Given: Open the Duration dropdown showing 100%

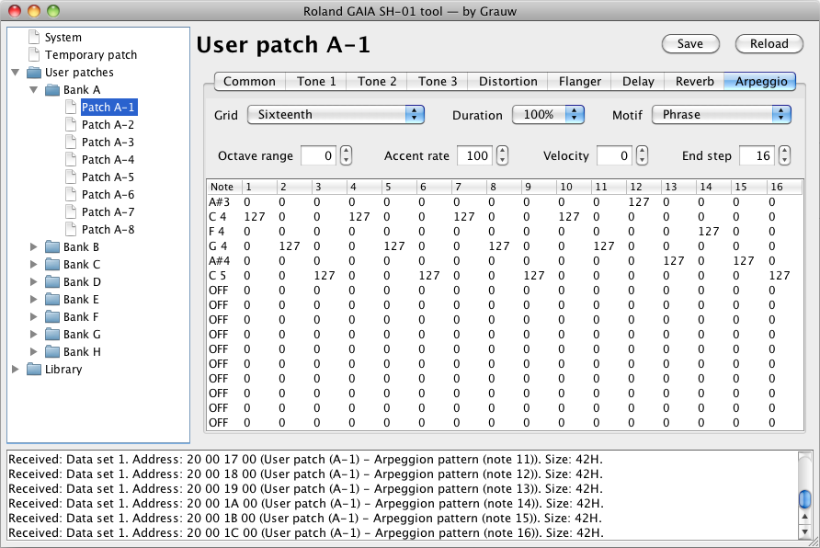Looking at the screenshot, I should [548, 115].
